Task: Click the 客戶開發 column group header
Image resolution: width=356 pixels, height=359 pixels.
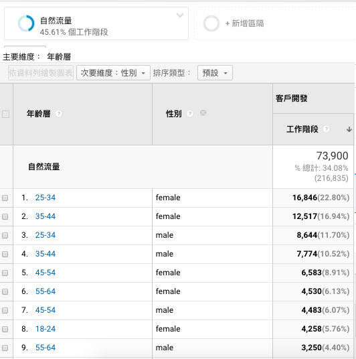Action: click(292, 98)
